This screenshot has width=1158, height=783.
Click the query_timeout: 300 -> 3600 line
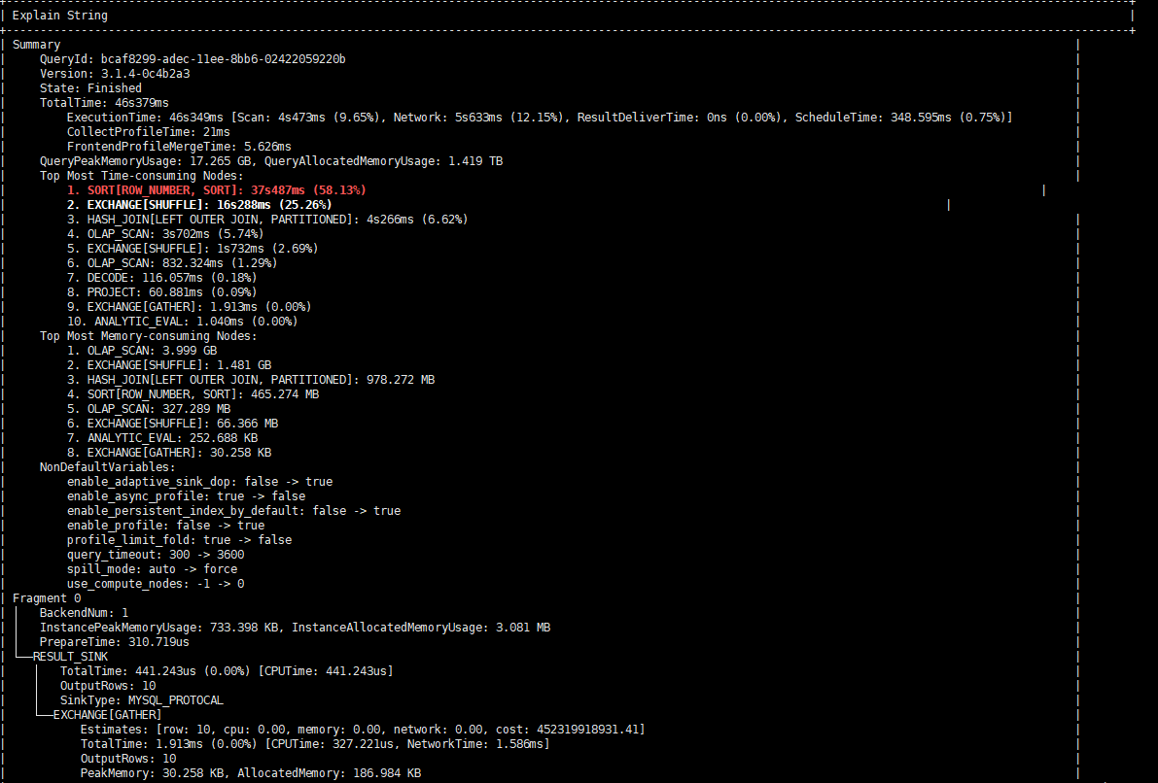pyautogui.click(x=156, y=555)
